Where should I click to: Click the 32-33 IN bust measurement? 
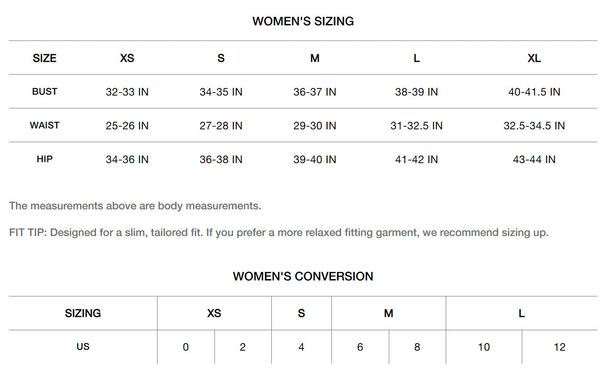(x=127, y=92)
